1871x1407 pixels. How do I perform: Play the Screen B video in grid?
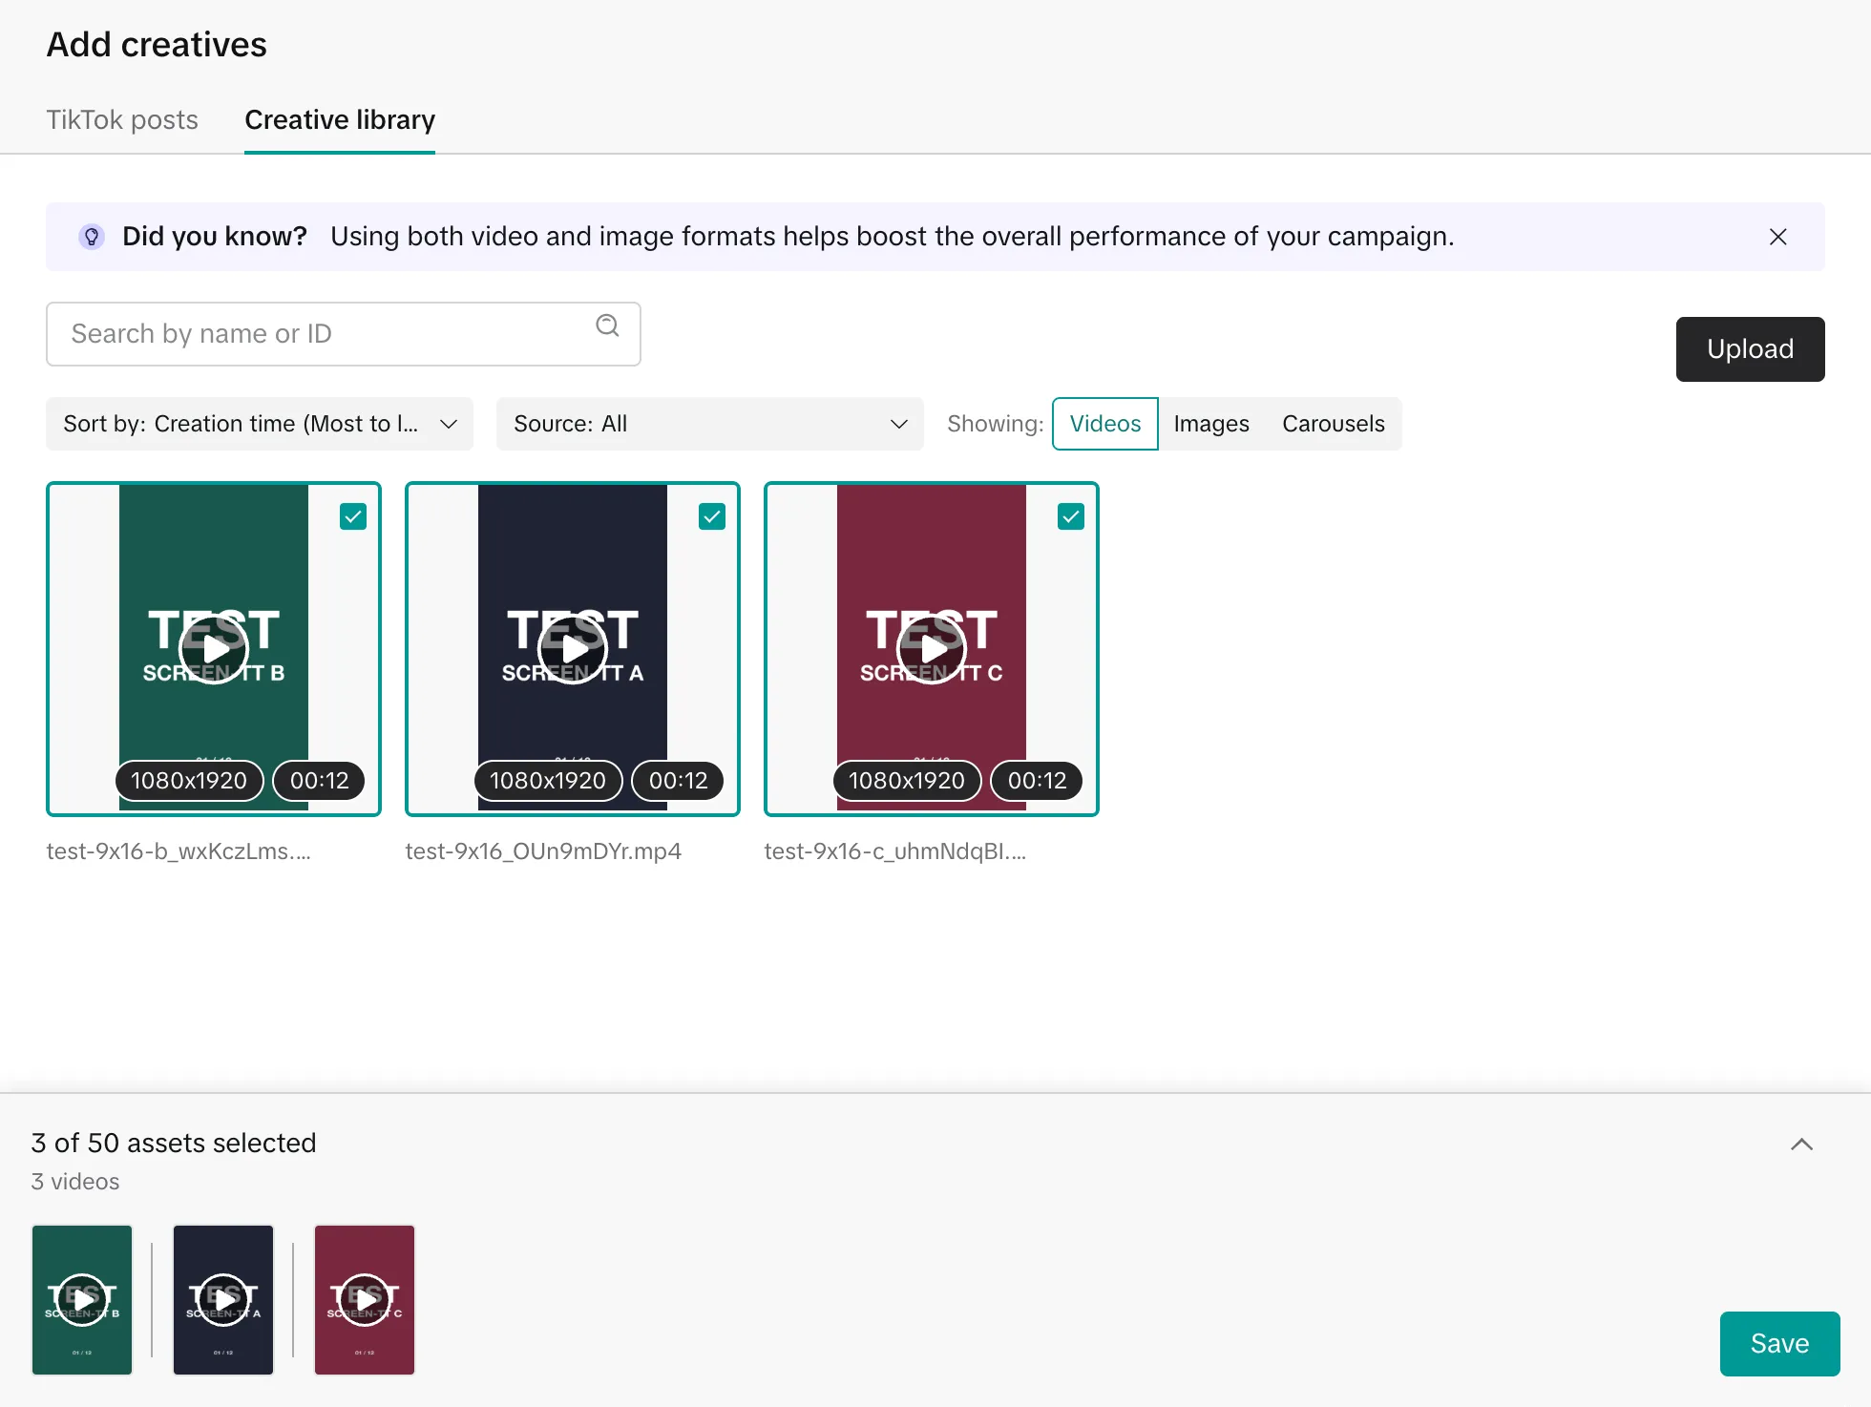[x=214, y=649]
